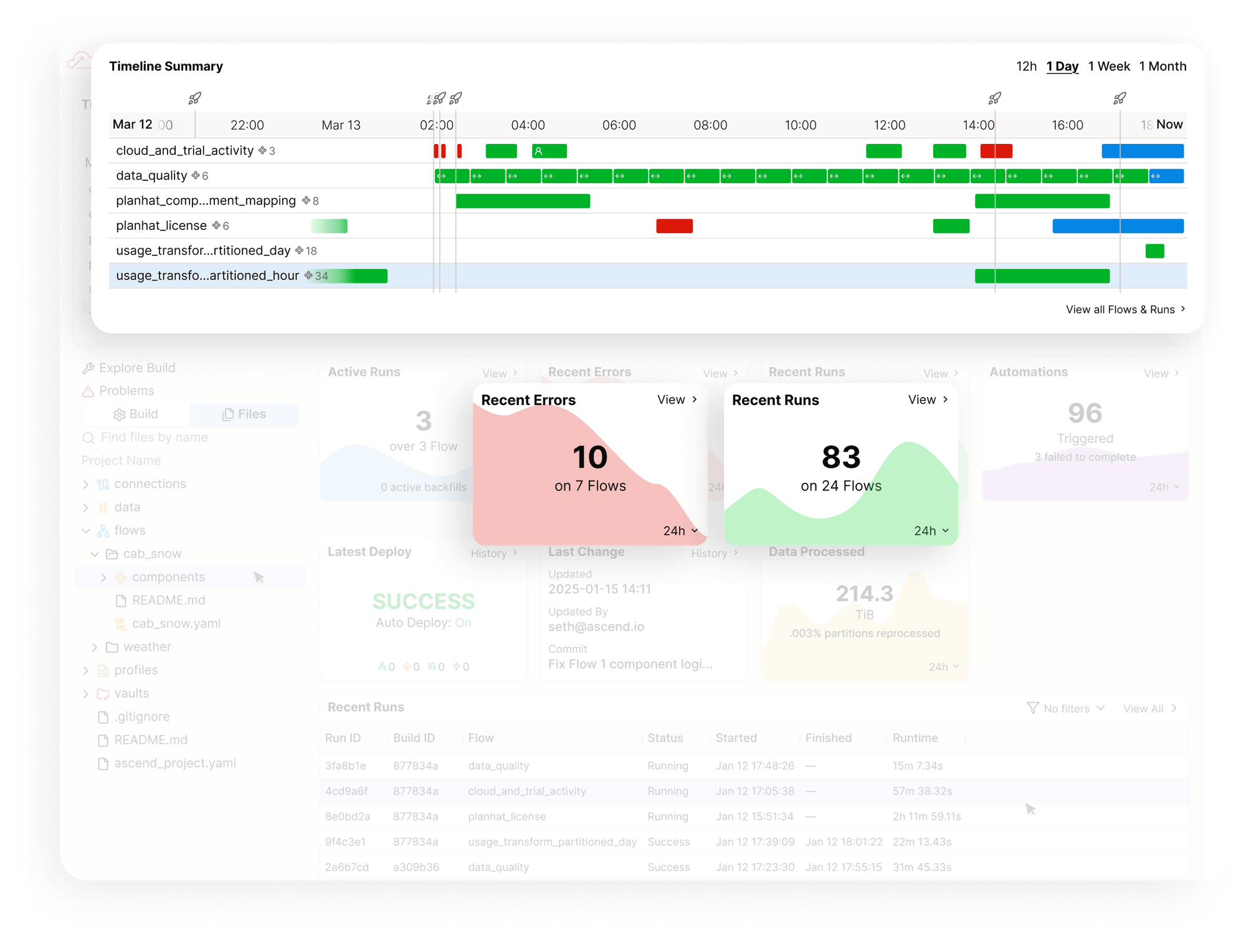Viewport: 1246px width, 939px height.
Task: Click the filter funnel icon in Recent Runs
Action: [1032, 708]
